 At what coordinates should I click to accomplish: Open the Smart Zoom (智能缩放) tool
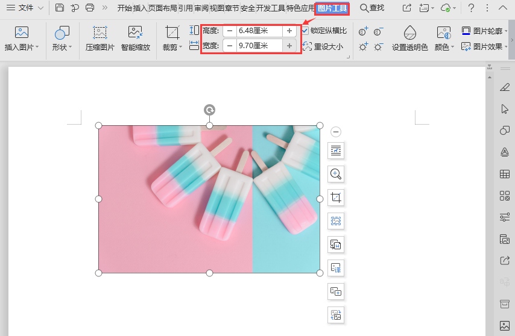135,33
